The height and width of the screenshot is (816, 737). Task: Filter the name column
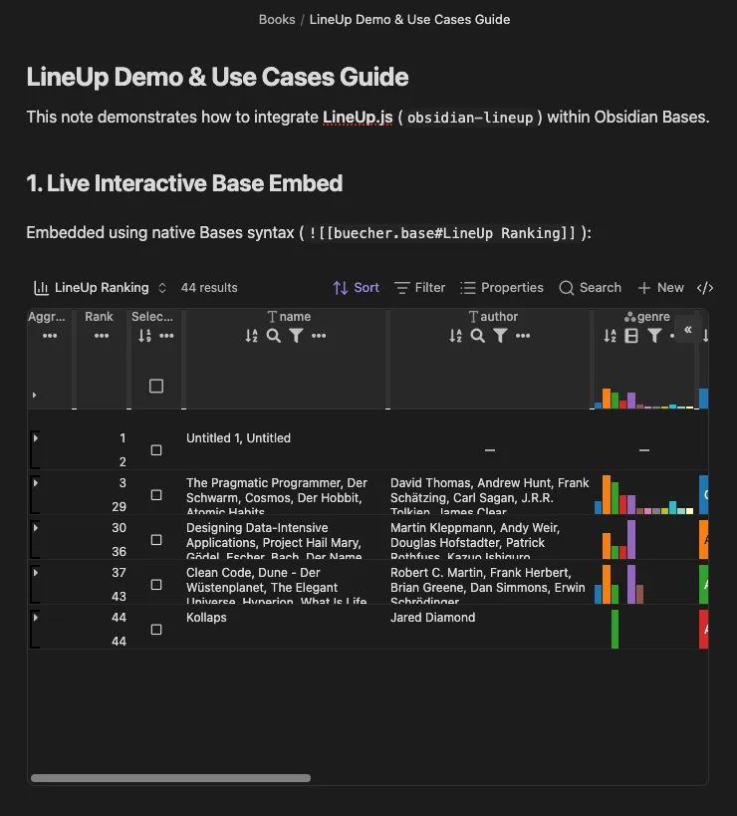[296, 336]
